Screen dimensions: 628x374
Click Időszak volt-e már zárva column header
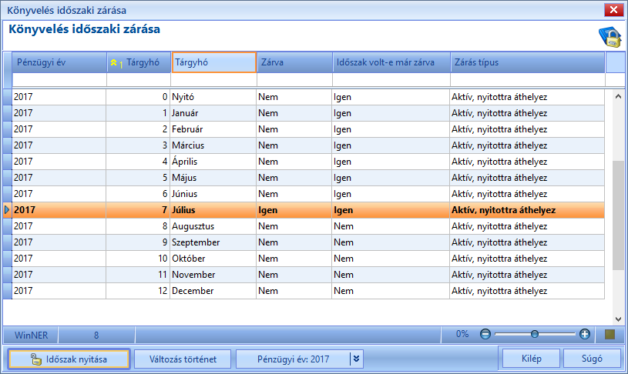(391, 62)
